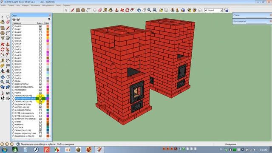Viewport: 272px width, 153px height.
Task: Select the ЖЕЛЕЗО 16 РЯД layer
Action: (x=22, y=107)
